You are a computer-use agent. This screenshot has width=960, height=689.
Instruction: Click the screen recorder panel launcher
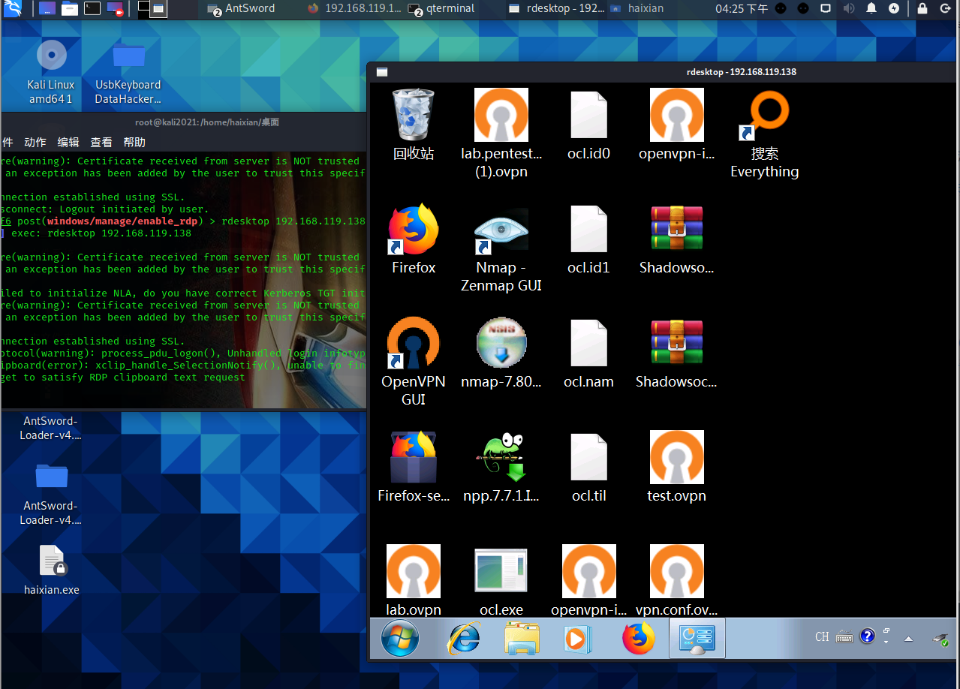click(115, 9)
